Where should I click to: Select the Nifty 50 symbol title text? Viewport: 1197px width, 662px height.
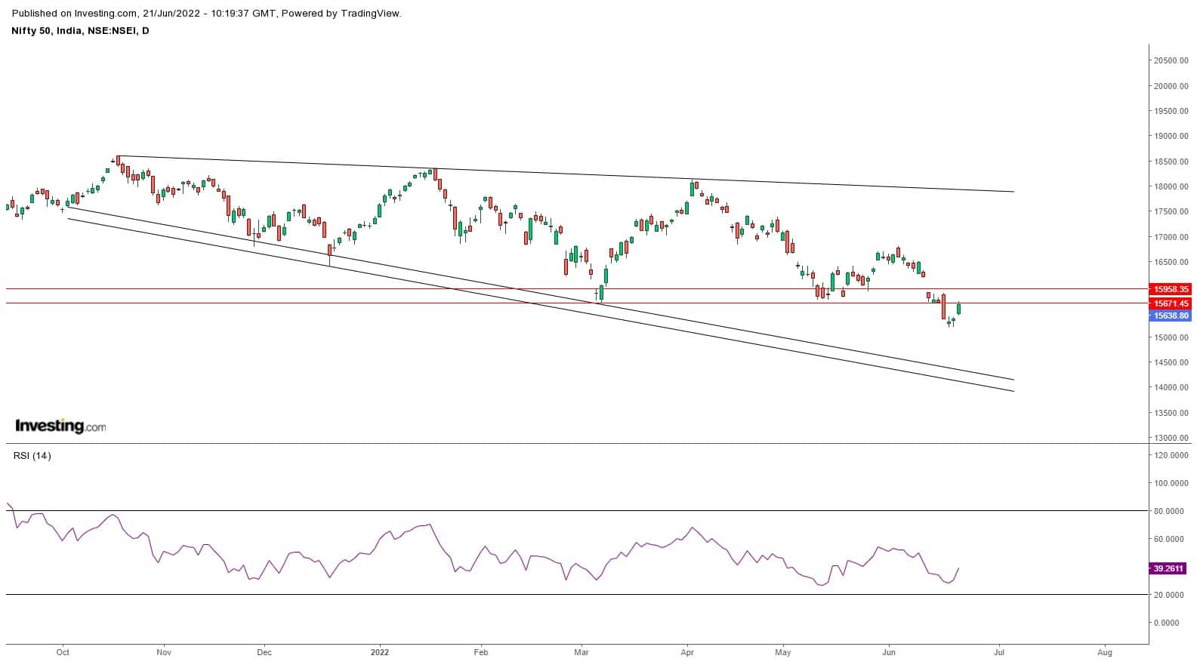[79, 30]
